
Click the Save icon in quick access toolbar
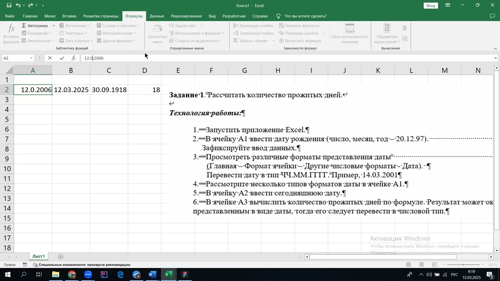(x=9, y=5)
